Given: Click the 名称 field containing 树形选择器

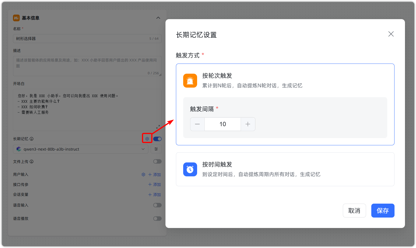Looking at the screenshot, I should pos(87,39).
